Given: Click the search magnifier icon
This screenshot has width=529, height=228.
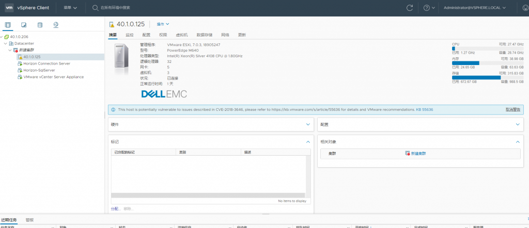Looking at the screenshot, I should click(x=95, y=7).
